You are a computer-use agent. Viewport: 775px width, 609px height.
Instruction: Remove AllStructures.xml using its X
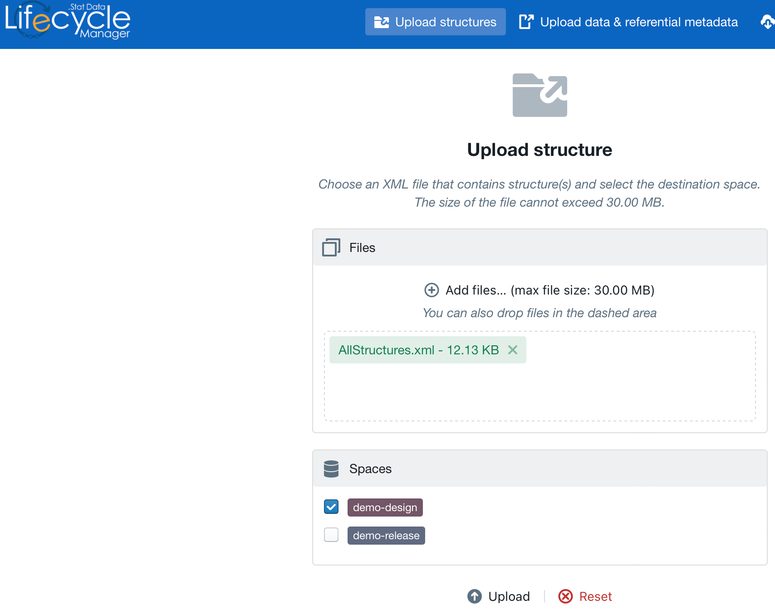pyautogui.click(x=513, y=350)
